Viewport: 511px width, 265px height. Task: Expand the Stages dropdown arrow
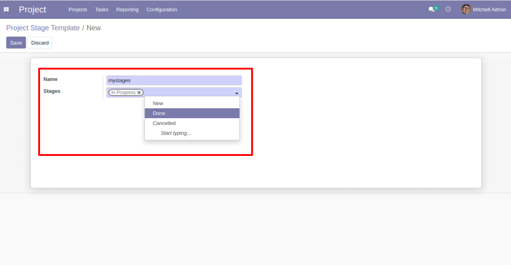click(x=237, y=94)
